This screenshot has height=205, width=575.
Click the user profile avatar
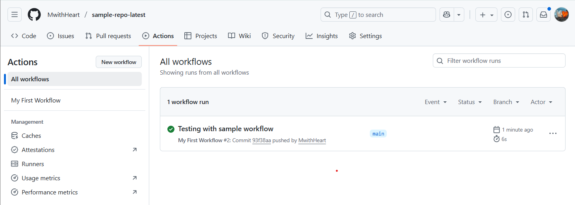coord(561,15)
